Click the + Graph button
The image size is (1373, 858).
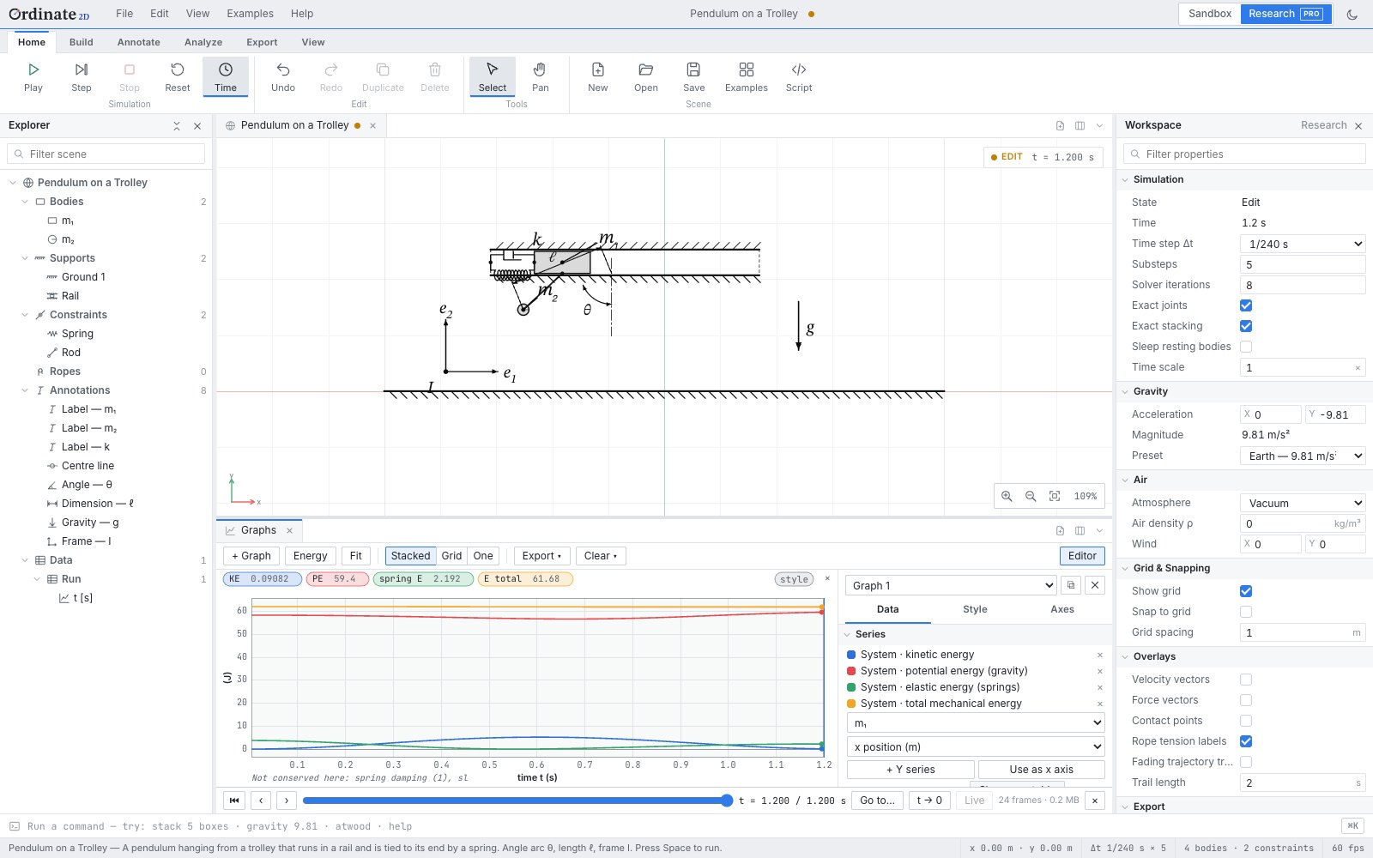[x=251, y=556]
